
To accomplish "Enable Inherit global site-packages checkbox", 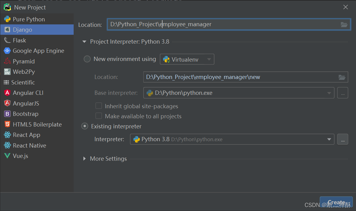I will 99,106.
